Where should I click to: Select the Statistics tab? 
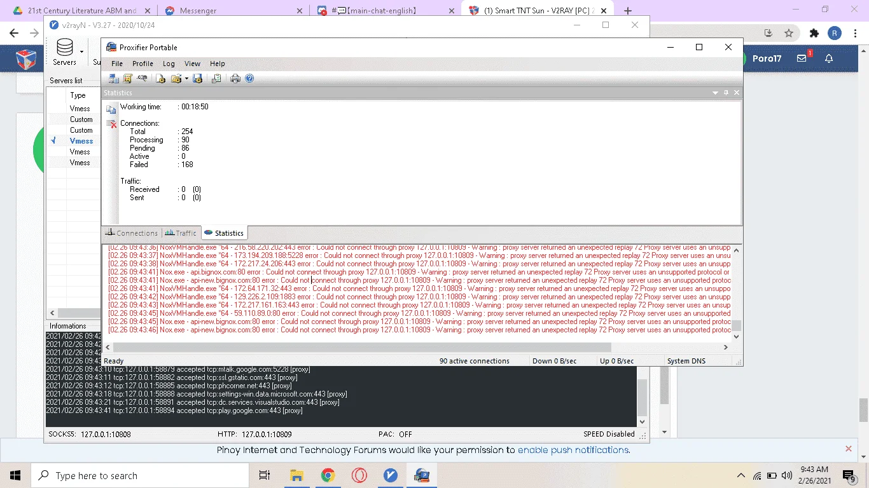click(224, 233)
